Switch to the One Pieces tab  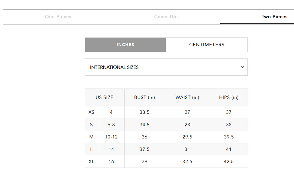click(58, 17)
